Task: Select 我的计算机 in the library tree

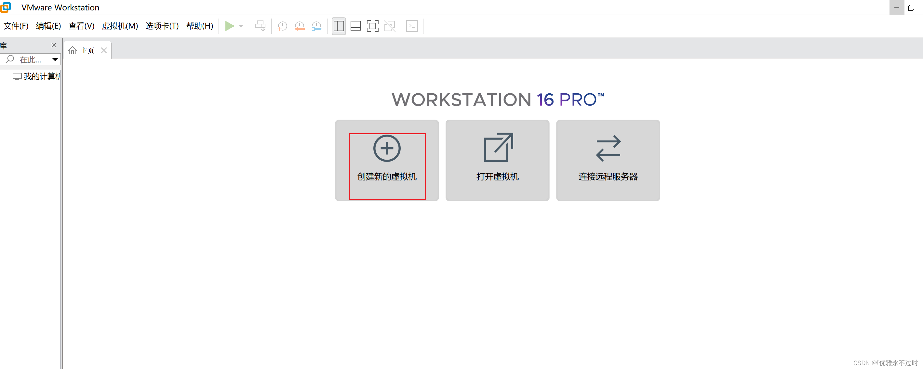Action: tap(41, 76)
